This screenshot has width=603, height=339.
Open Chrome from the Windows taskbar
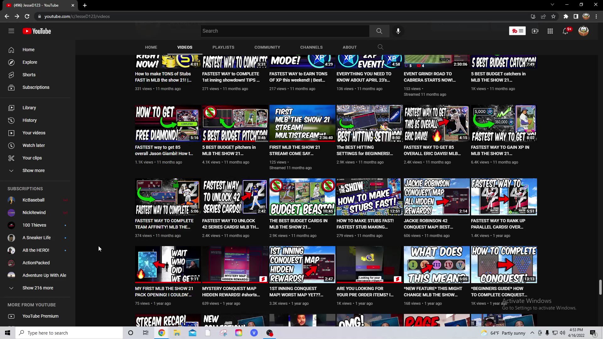tap(161, 333)
